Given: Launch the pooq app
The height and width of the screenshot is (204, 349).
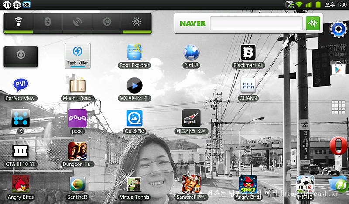Looking at the screenshot, I should [x=78, y=121].
